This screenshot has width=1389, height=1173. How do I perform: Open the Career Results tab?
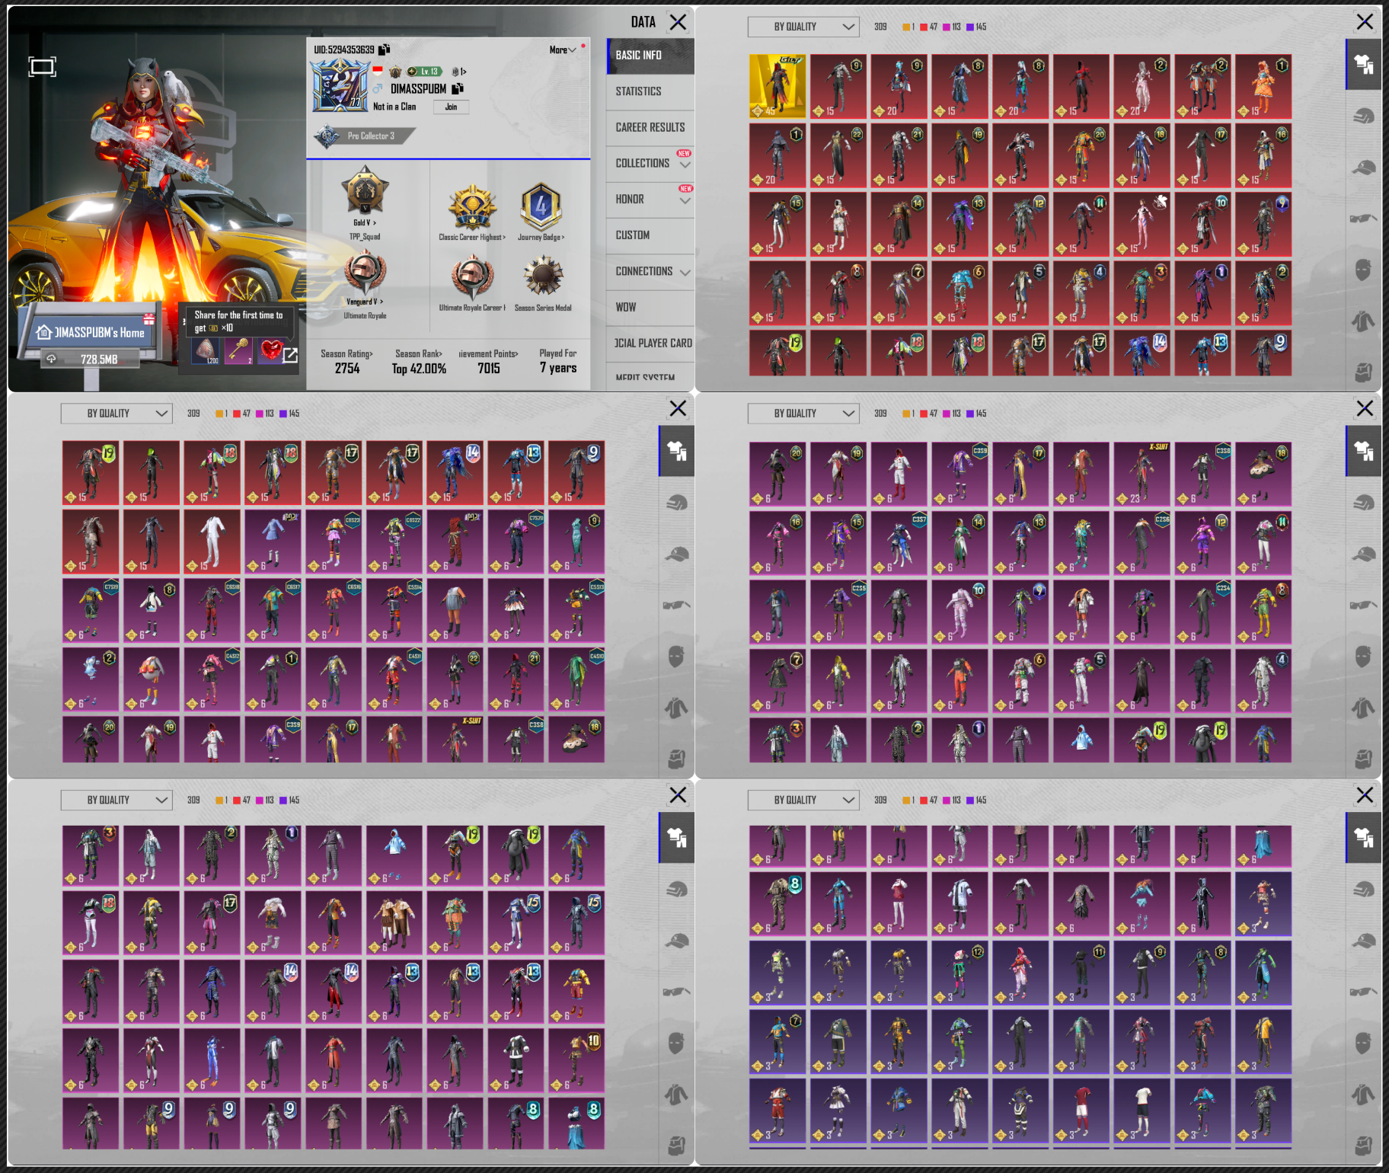pos(650,127)
